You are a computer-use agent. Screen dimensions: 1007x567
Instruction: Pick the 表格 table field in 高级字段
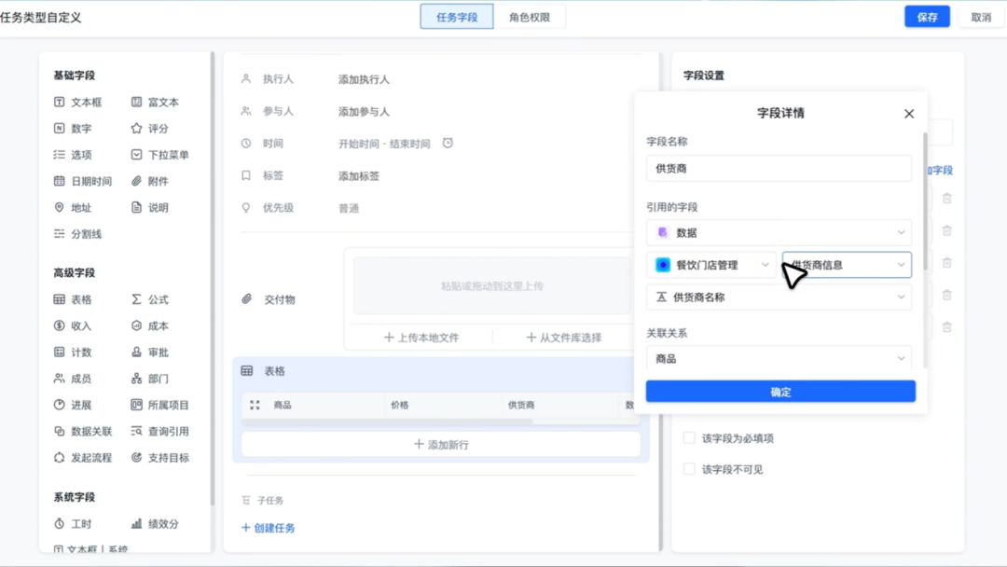pos(73,299)
